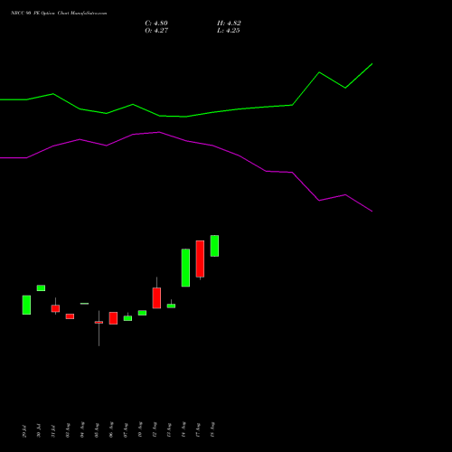
Task: Click the high value 'H: 4.82'
Action: (229, 24)
